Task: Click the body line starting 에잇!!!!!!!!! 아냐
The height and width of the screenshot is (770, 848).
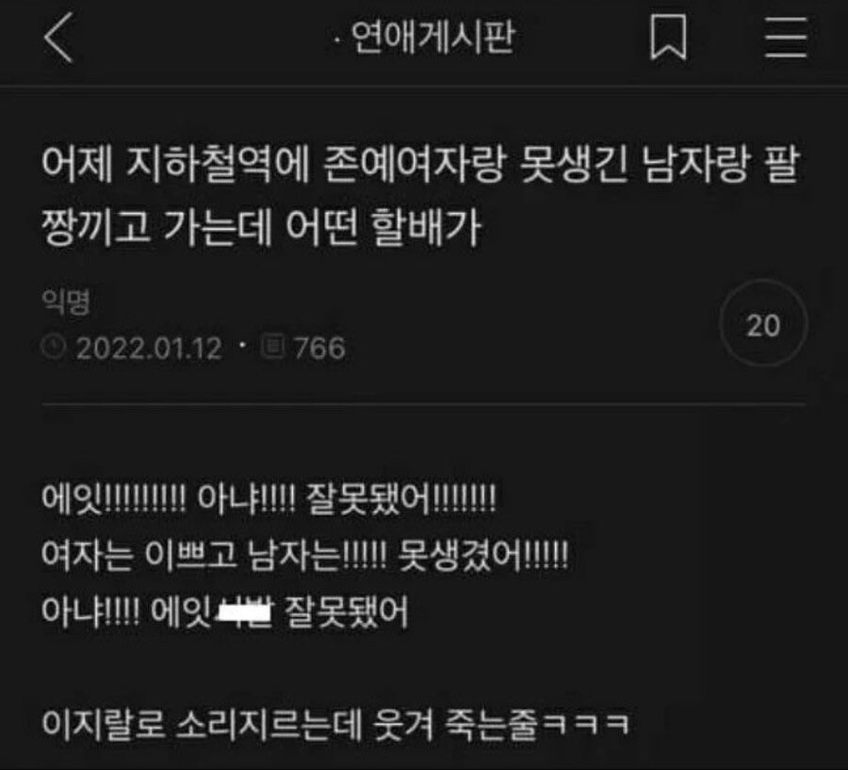Action: [x=269, y=499]
